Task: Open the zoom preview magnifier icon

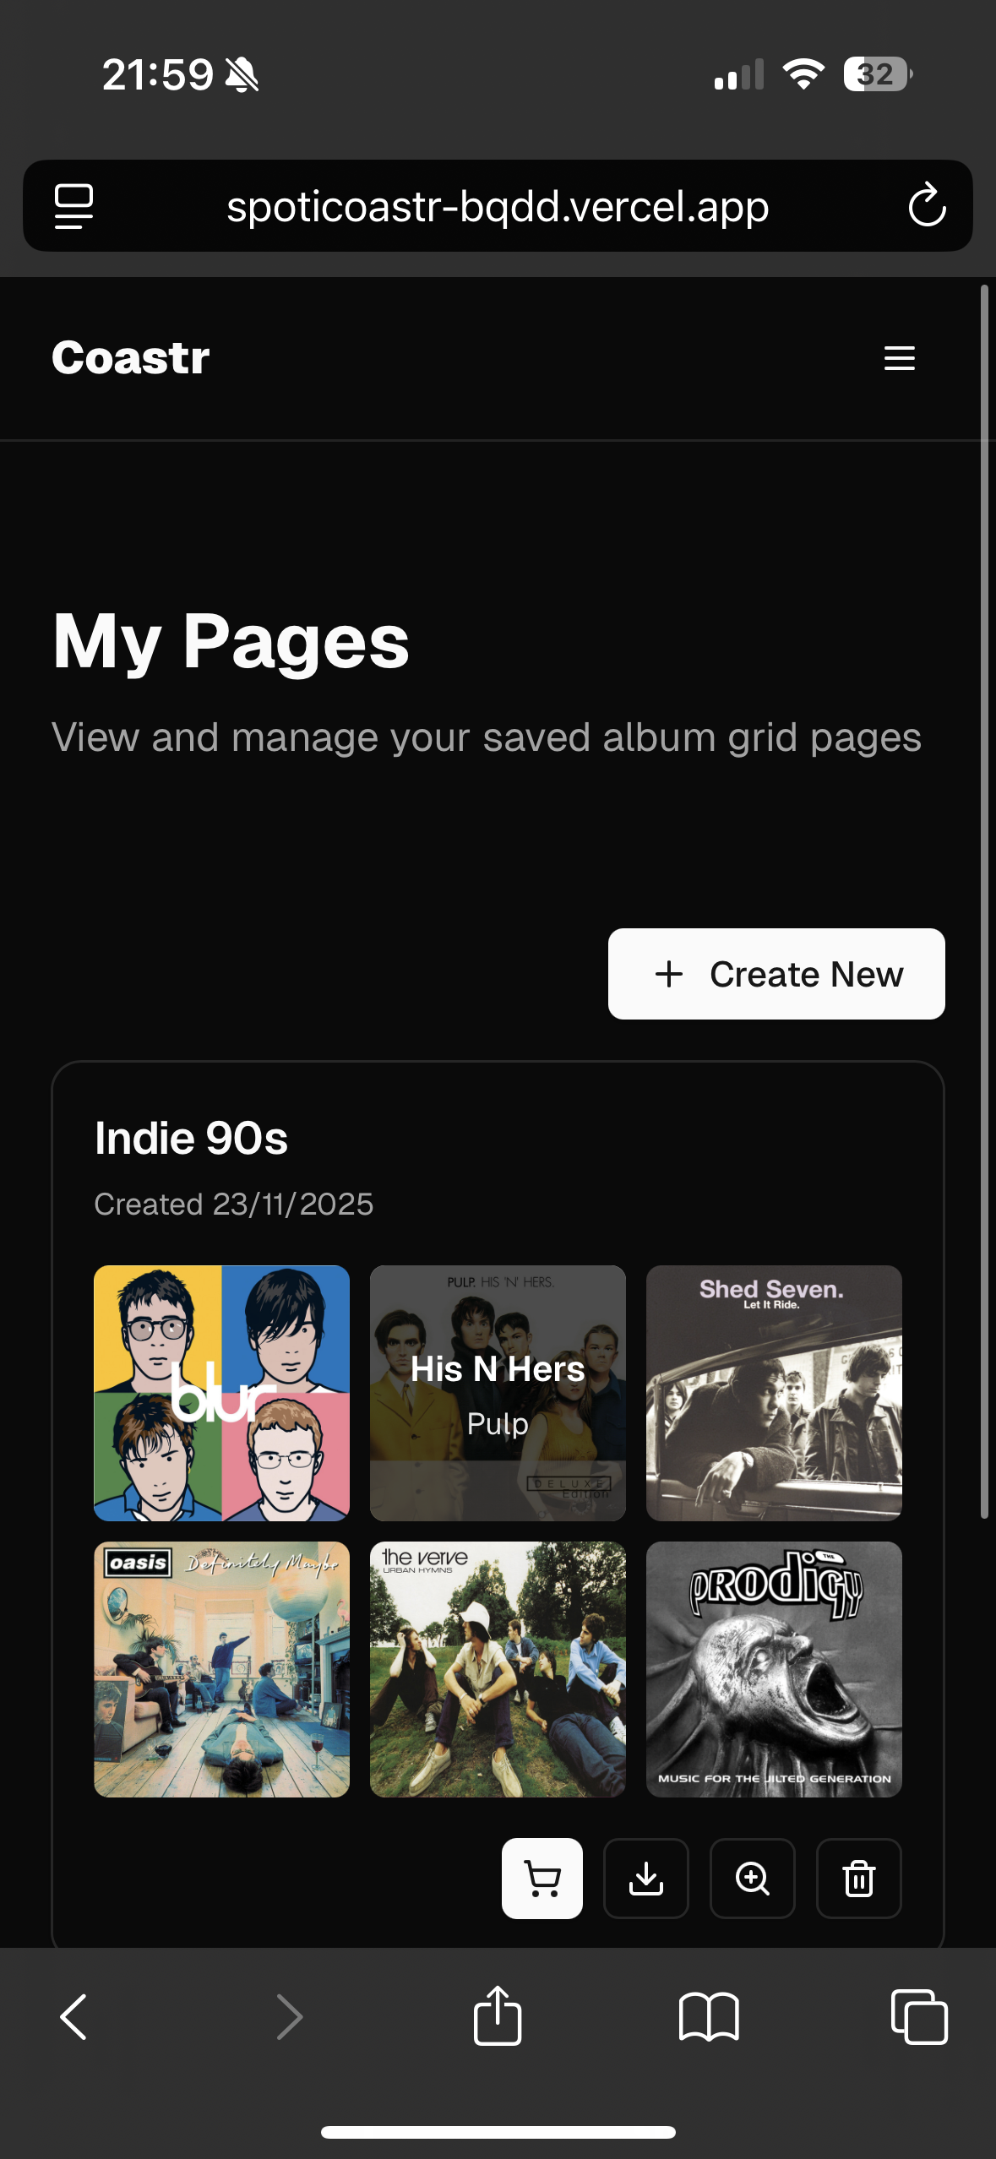Action: pyautogui.click(x=753, y=1879)
